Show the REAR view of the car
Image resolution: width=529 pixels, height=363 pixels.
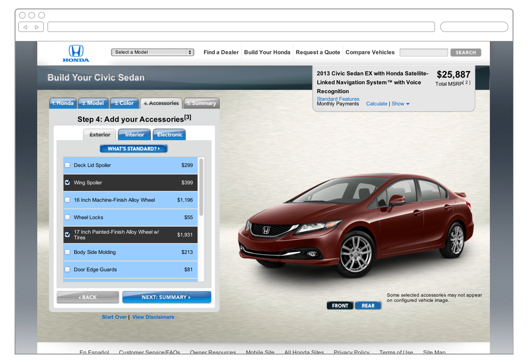point(368,306)
